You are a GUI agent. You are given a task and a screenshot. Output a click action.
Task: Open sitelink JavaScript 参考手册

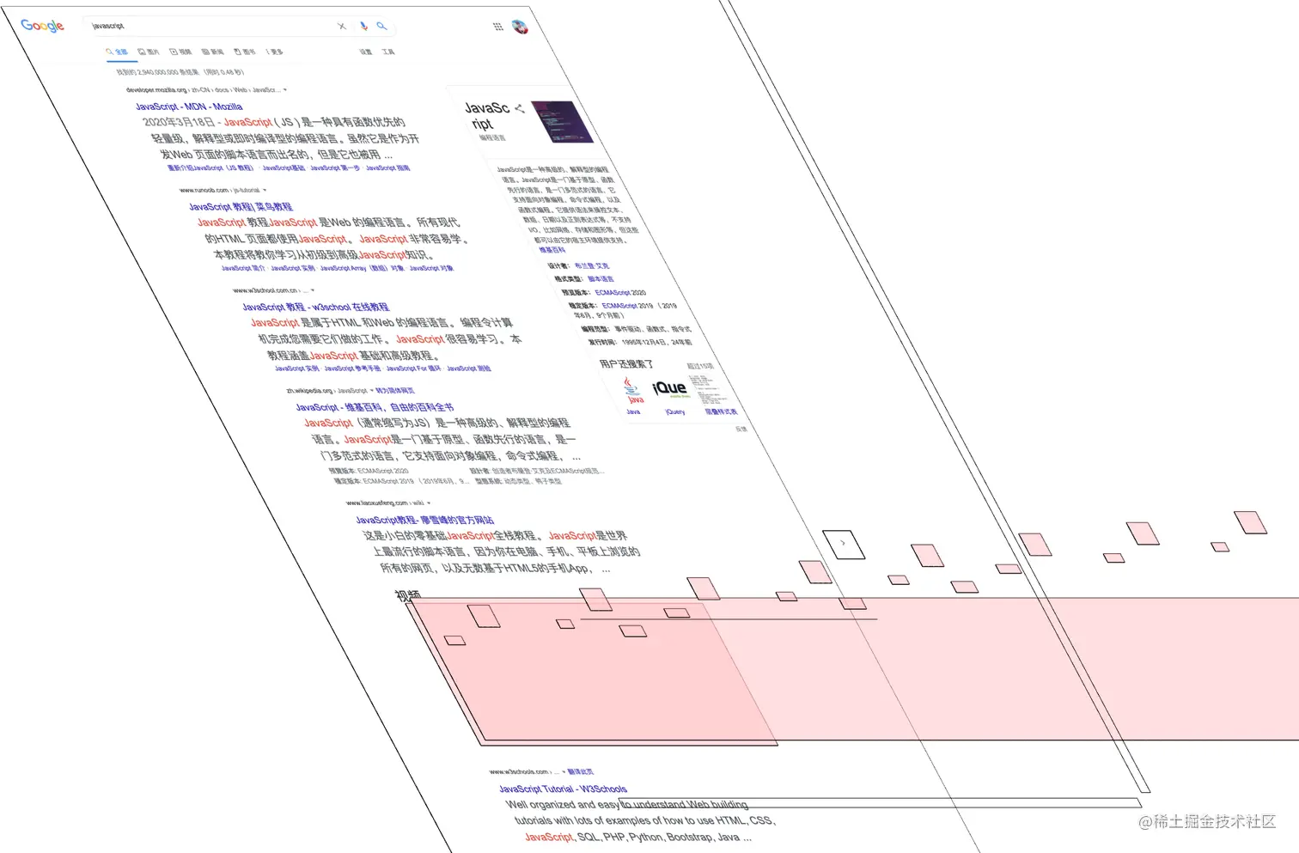[x=352, y=369]
